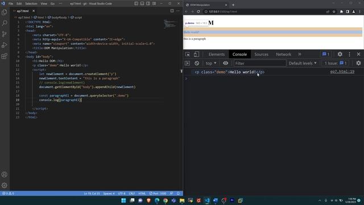Close the ep7.html editor tab
Viewport: 364px width, 205px height.
click(x=34, y=11)
